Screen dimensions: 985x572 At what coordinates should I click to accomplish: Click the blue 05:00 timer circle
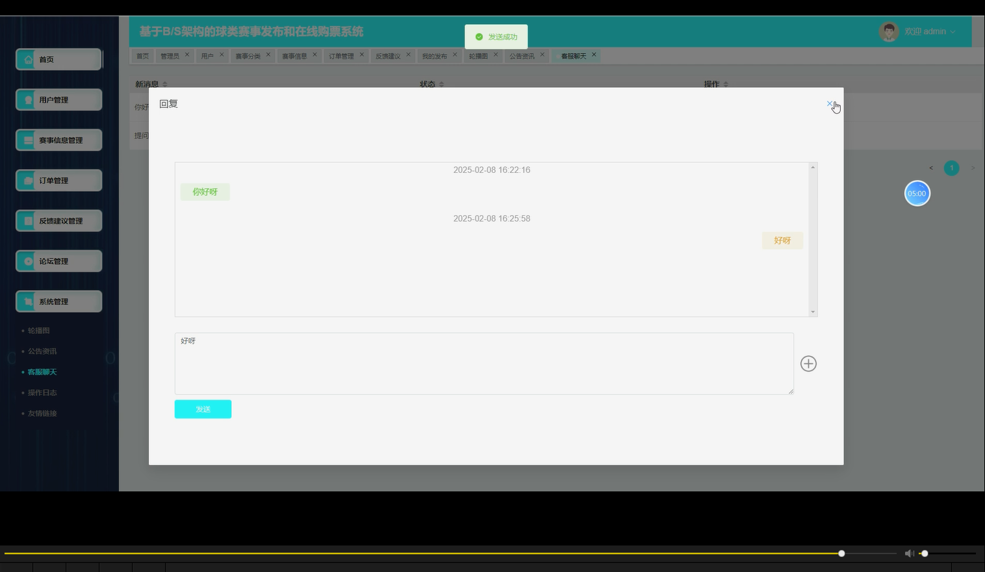pos(917,193)
